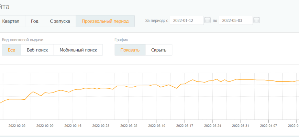Click the 2022-04-07 axis date label
The width and height of the screenshot is (299, 137).
point(268,126)
